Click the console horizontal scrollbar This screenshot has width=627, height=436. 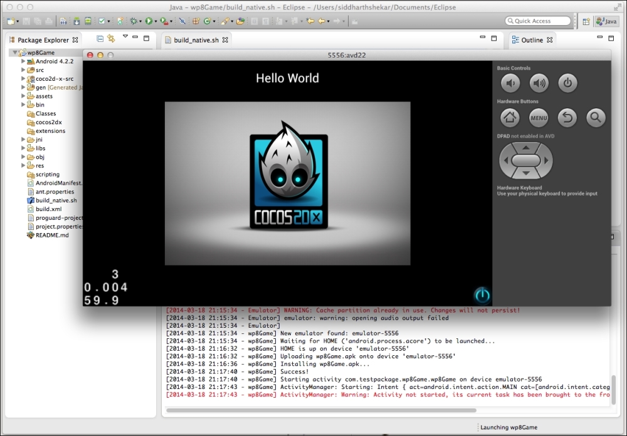321,410
